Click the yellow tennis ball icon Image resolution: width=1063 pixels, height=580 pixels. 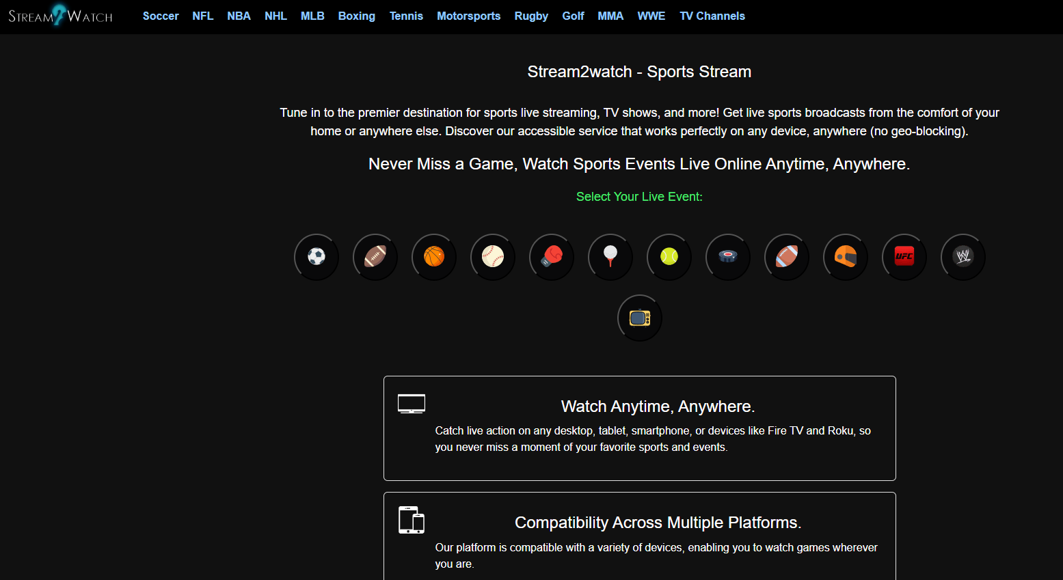(x=669, y=257)
